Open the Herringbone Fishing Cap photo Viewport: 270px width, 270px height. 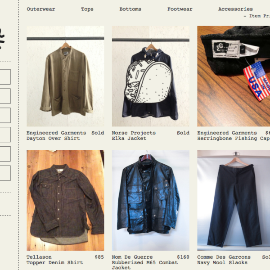coord(234,76)
